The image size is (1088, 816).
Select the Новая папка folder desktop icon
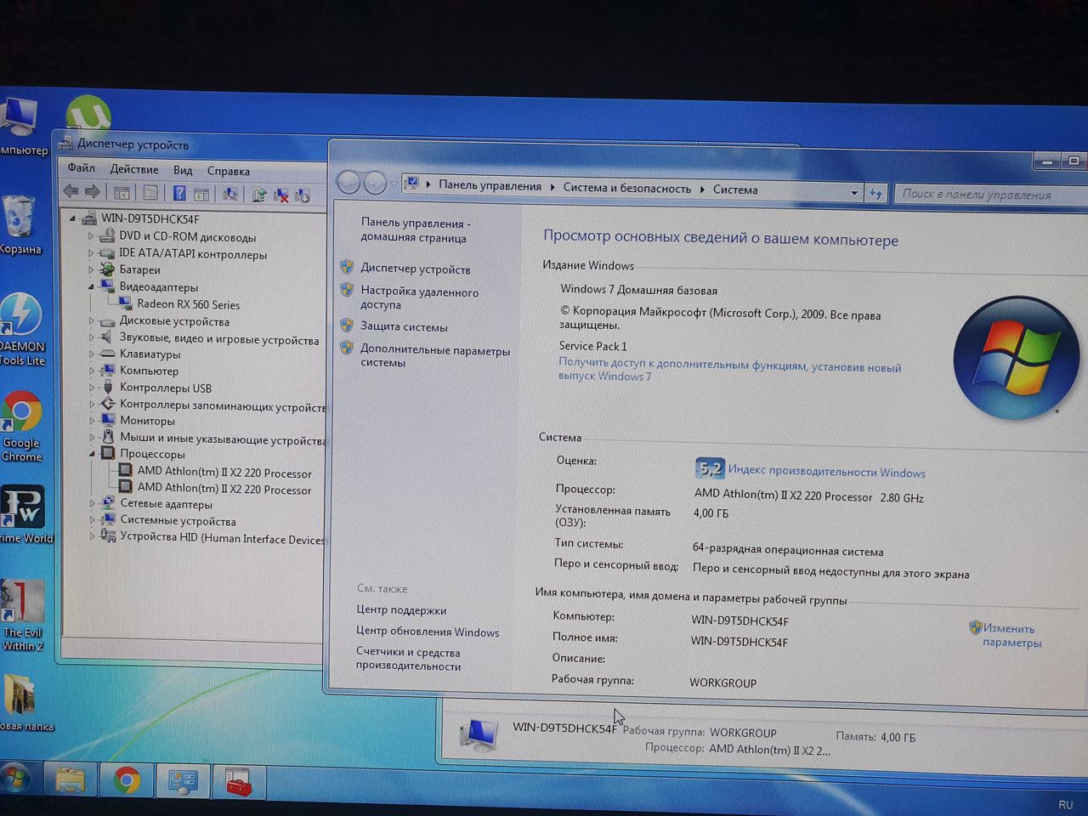click(x=23, y=702)
